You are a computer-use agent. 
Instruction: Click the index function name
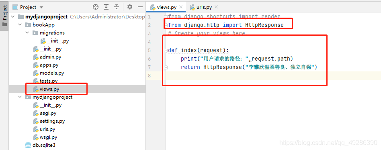(189, 51)
